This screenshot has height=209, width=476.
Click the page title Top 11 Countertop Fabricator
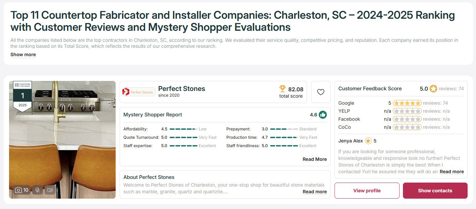233,21
